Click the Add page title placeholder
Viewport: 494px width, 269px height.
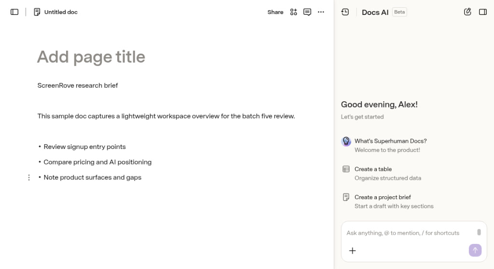coord(91,57)
